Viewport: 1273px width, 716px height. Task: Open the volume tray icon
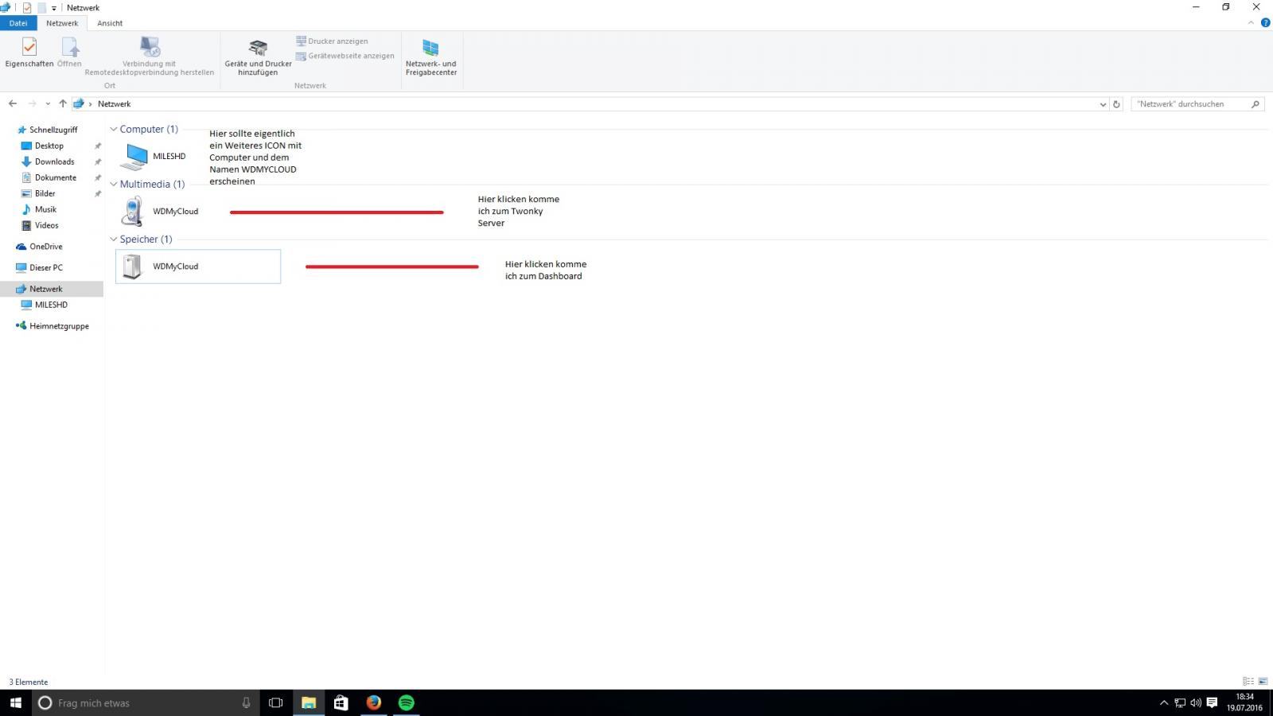(x=1195, y=703)
